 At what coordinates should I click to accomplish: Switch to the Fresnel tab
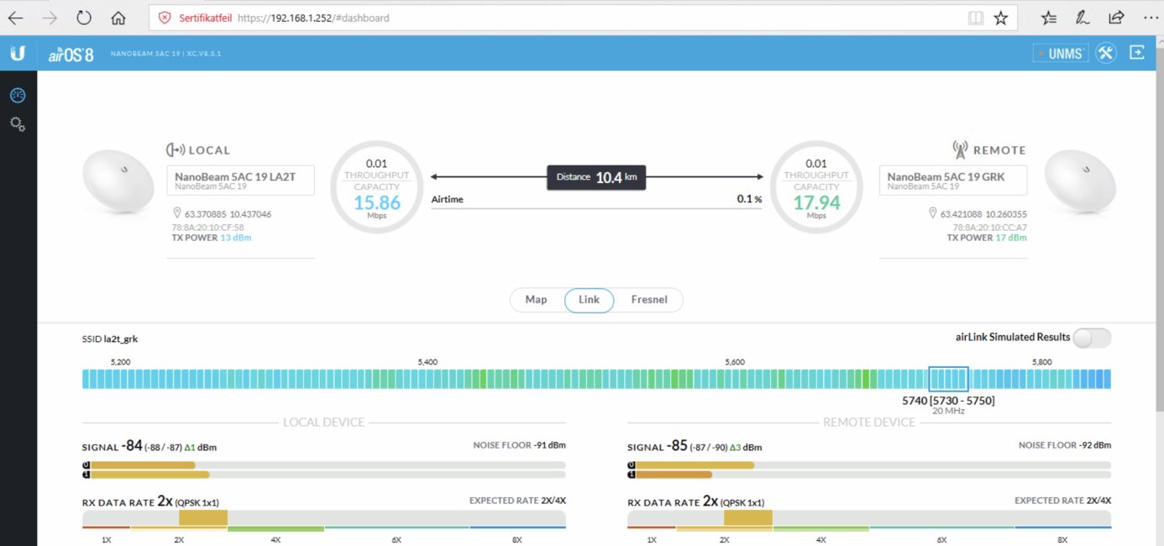click(x=649, y=300)
